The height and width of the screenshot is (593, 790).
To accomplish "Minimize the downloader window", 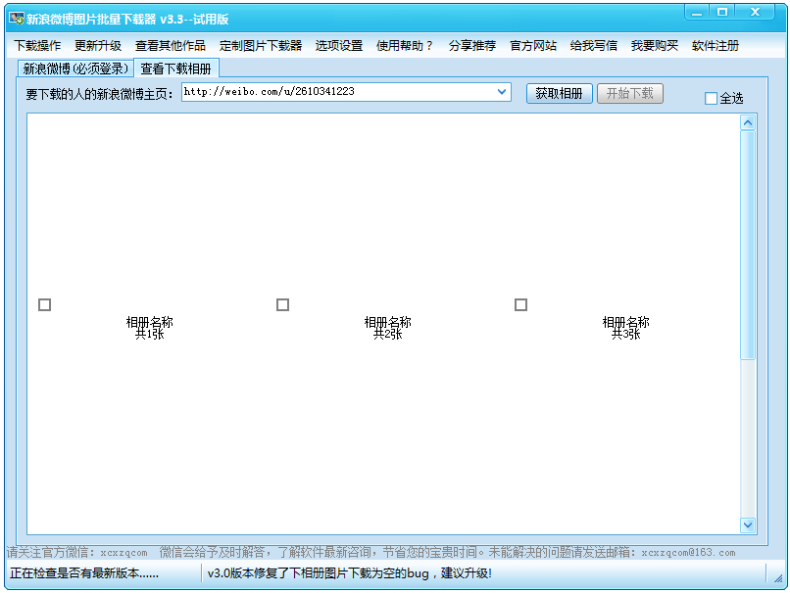I will (x=697, y=13).
